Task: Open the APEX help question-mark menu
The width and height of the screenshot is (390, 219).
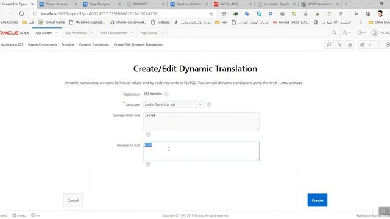Action: pos(361,33)
